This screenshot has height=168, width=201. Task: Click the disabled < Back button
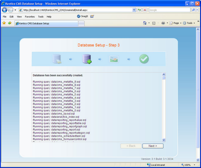pyautogui.click(x=131, y=146)
